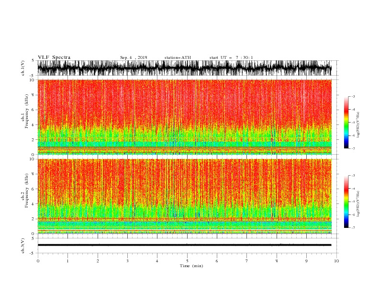Select the "Sep. 4 , 2018" date text

tap(134, 57)
